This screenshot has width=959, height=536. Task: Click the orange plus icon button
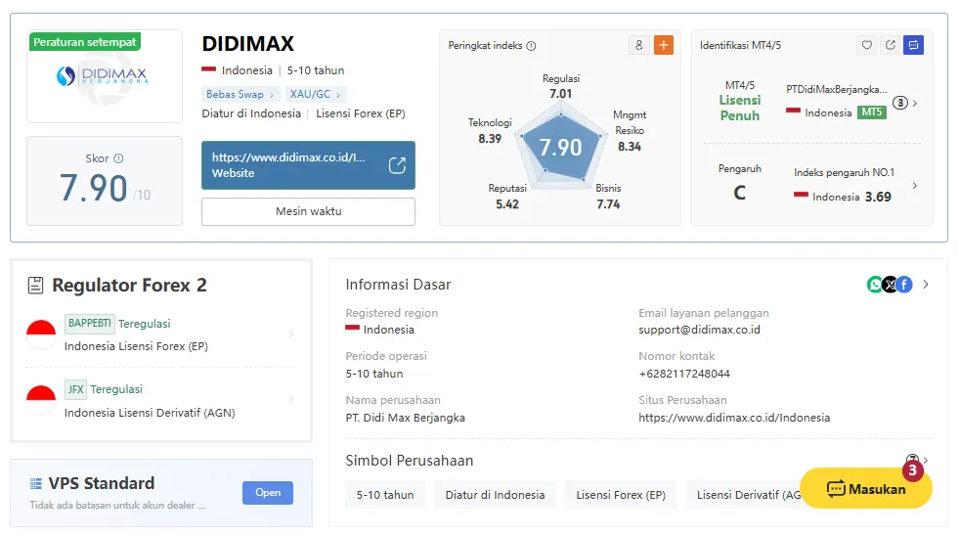point(664,45)
